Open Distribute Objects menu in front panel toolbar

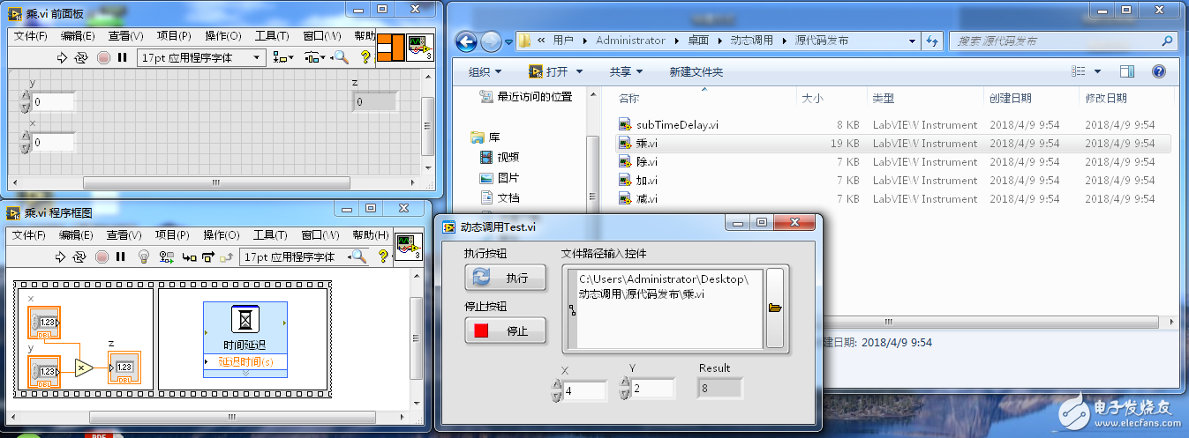[313, 58]
